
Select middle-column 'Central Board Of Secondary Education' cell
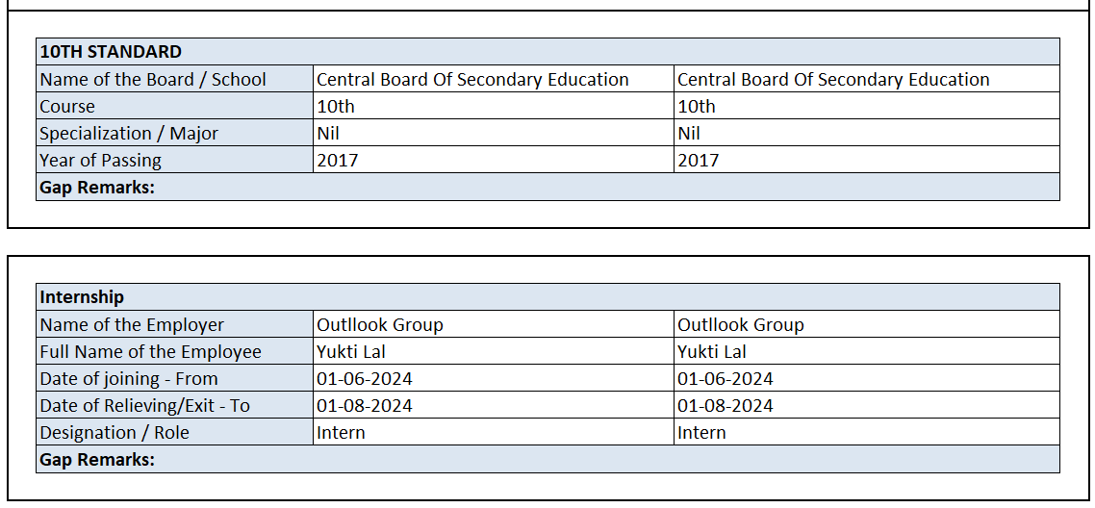472,80
